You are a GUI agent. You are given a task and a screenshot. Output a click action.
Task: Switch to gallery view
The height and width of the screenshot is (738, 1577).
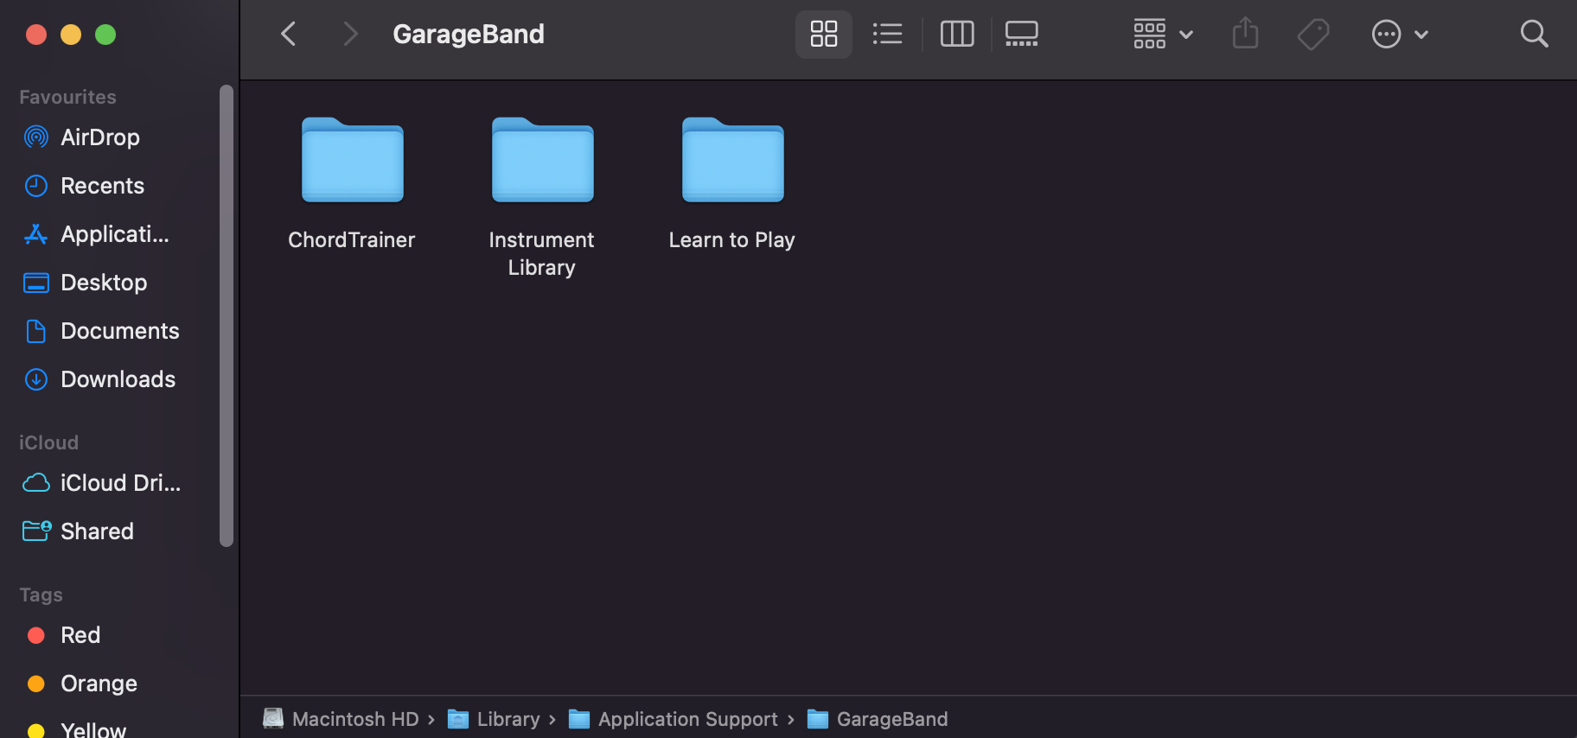(1022, 35)
